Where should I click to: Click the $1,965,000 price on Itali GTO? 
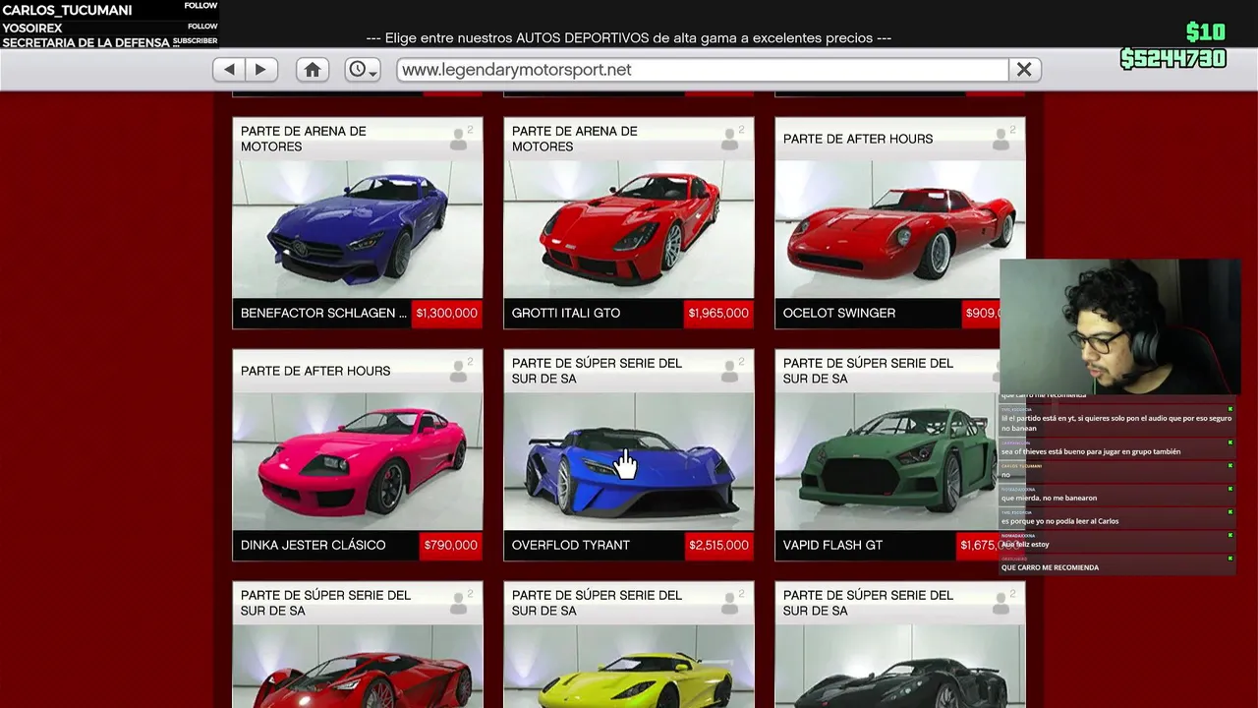click(718, 314)
